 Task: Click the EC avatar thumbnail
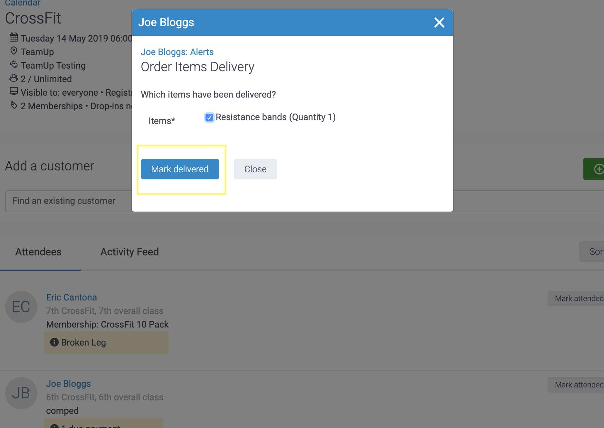21,307
